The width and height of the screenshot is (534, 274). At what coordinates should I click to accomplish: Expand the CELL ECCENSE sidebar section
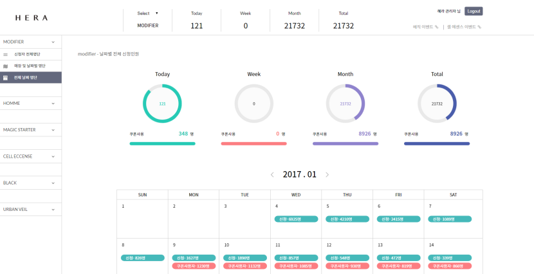[x=31, y=156]
